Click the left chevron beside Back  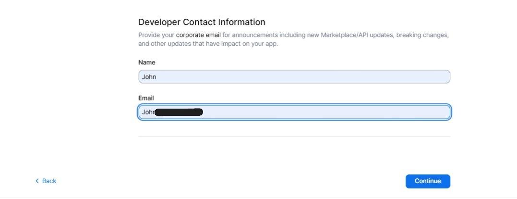coord(37,181)
